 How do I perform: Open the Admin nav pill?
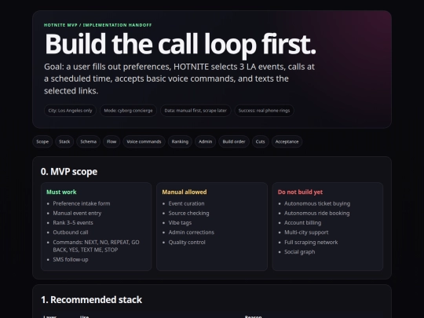point(205,141)
